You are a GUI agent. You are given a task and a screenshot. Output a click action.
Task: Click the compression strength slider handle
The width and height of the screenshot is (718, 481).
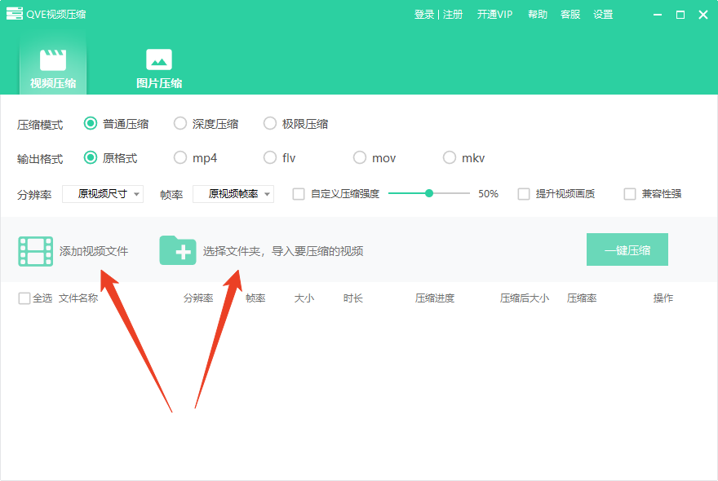[429, 193]
